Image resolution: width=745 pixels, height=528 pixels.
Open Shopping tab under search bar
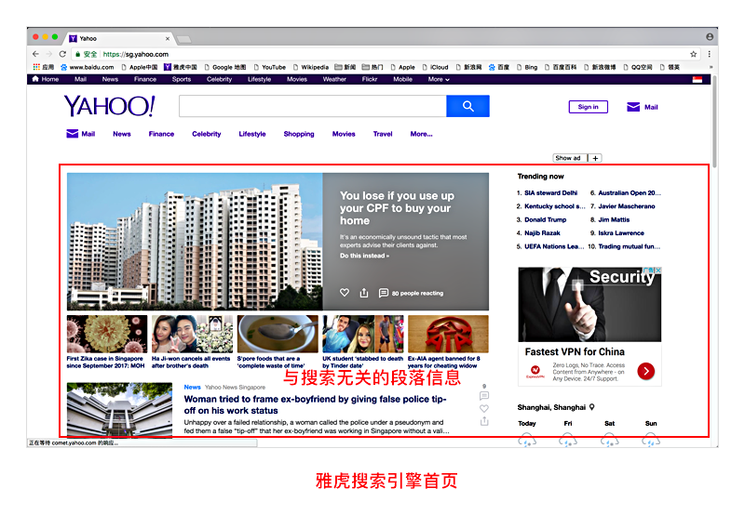(299, 134)
